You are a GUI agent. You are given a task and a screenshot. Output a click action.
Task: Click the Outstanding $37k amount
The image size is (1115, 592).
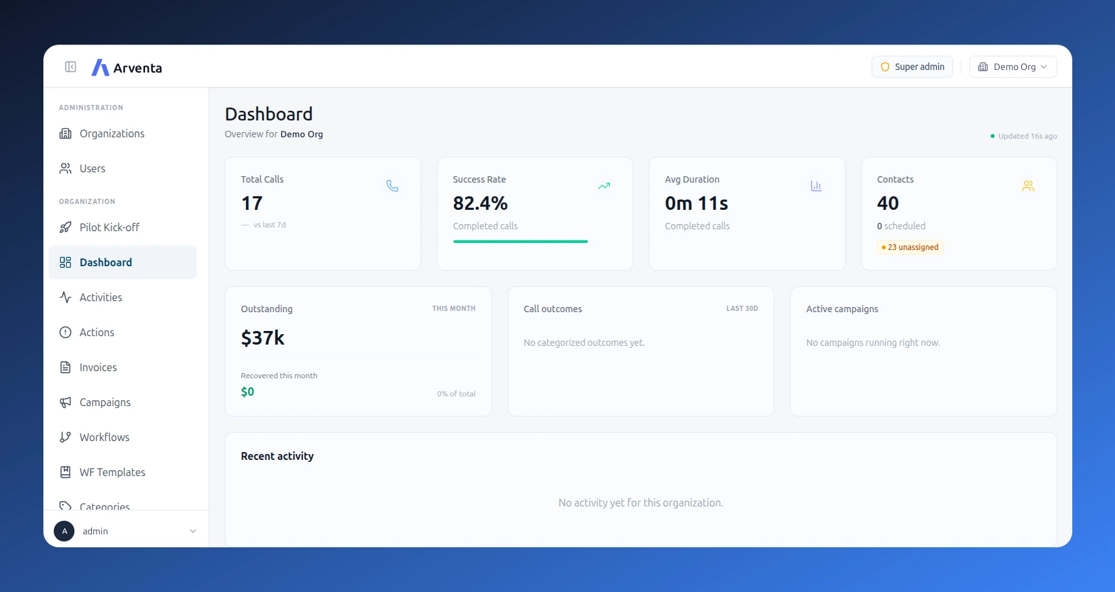pyautogui.click(x=263, y=338)
